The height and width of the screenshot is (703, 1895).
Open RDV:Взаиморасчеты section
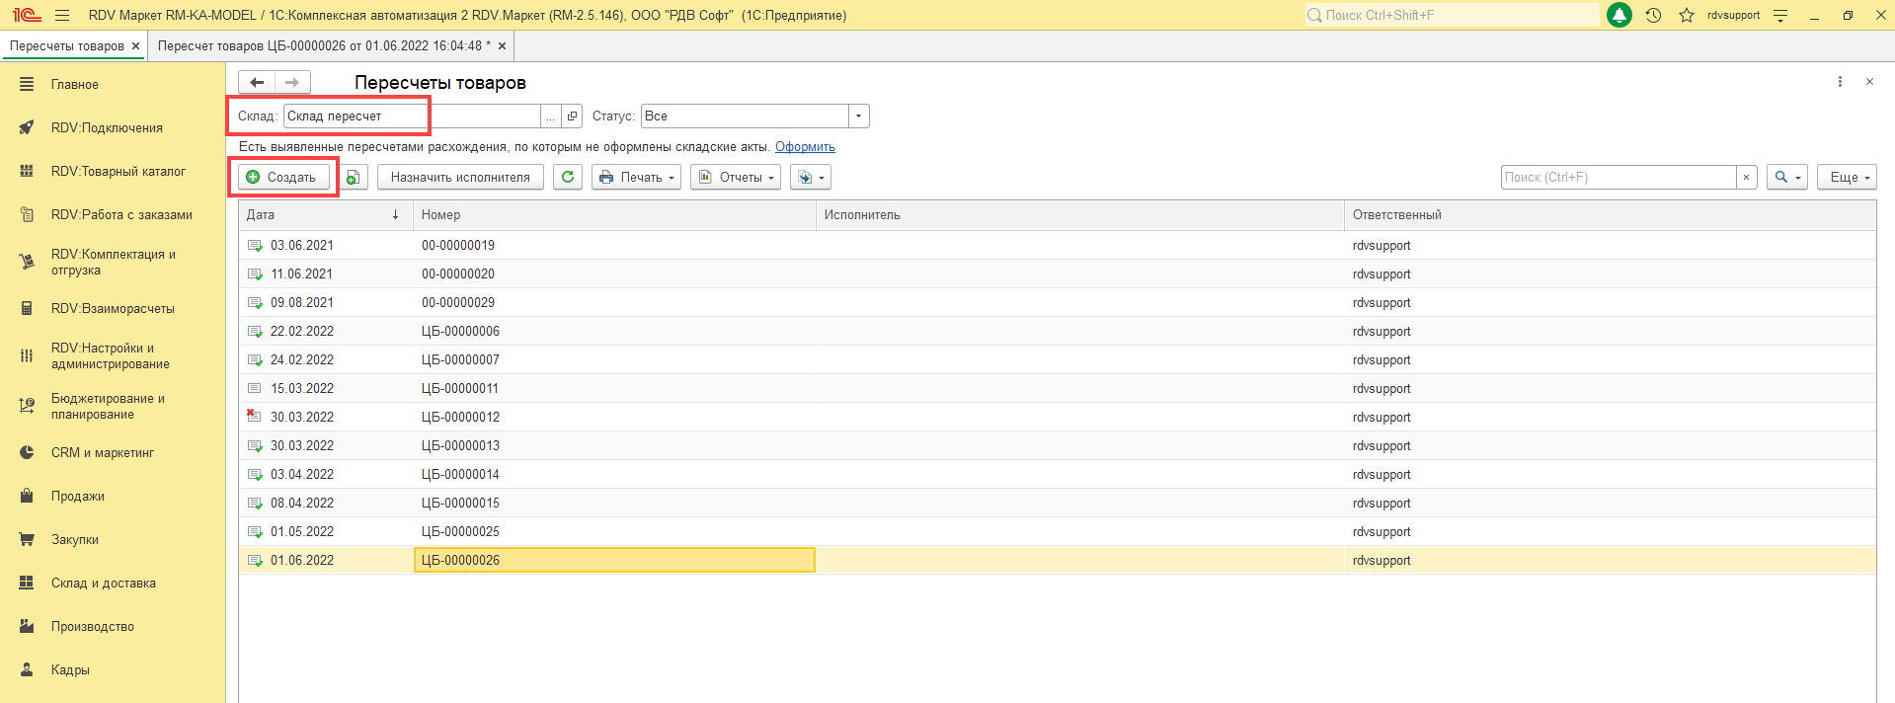pos(113,308)
